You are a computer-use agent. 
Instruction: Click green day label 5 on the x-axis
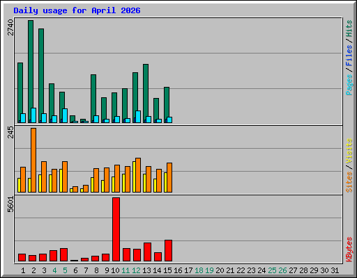(x=65, y=270)
